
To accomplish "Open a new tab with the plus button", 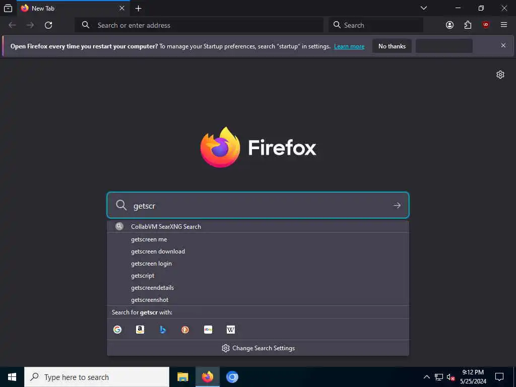I will [139, 8].
